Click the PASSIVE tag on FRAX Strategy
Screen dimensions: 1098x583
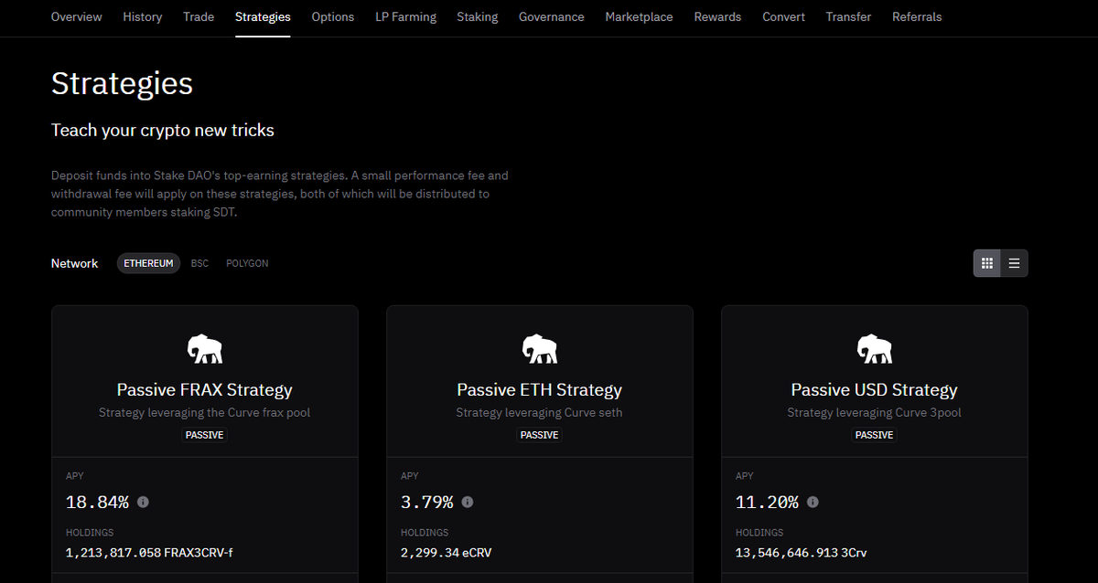(205, 435)
